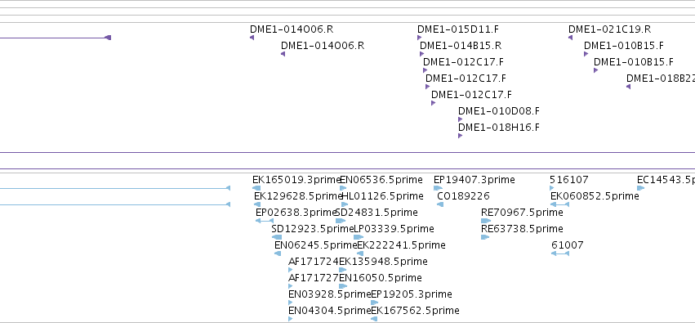Click the EP19407.3prime label text

pyautogui.click(x=474, y=180)
